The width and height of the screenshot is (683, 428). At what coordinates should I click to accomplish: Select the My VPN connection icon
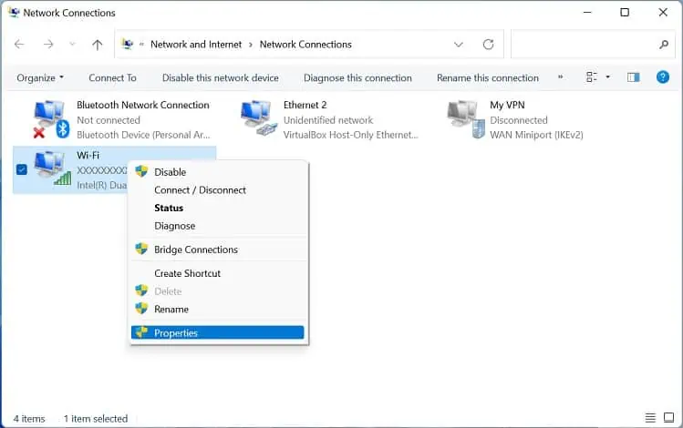tap(466, 119)
